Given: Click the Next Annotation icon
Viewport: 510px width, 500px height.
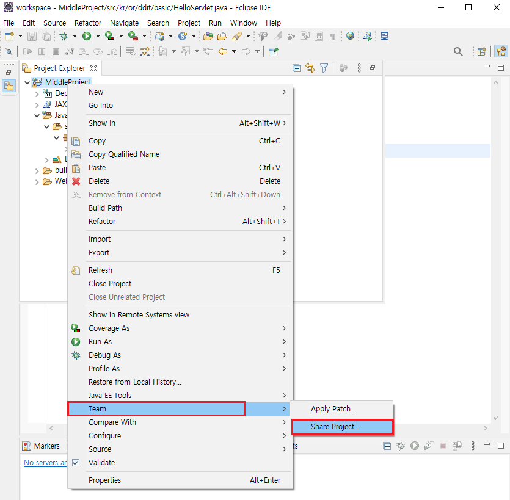Looking at the screenshot, I should (x=162, y=51).
